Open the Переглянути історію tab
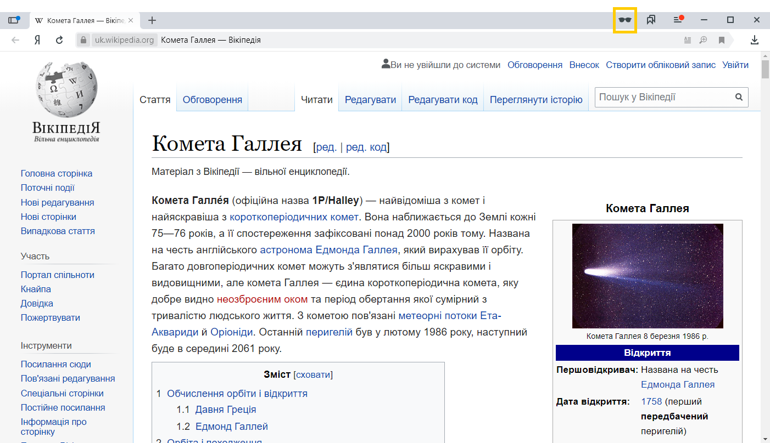The image size is (770, 443). (x=536, y=100)
